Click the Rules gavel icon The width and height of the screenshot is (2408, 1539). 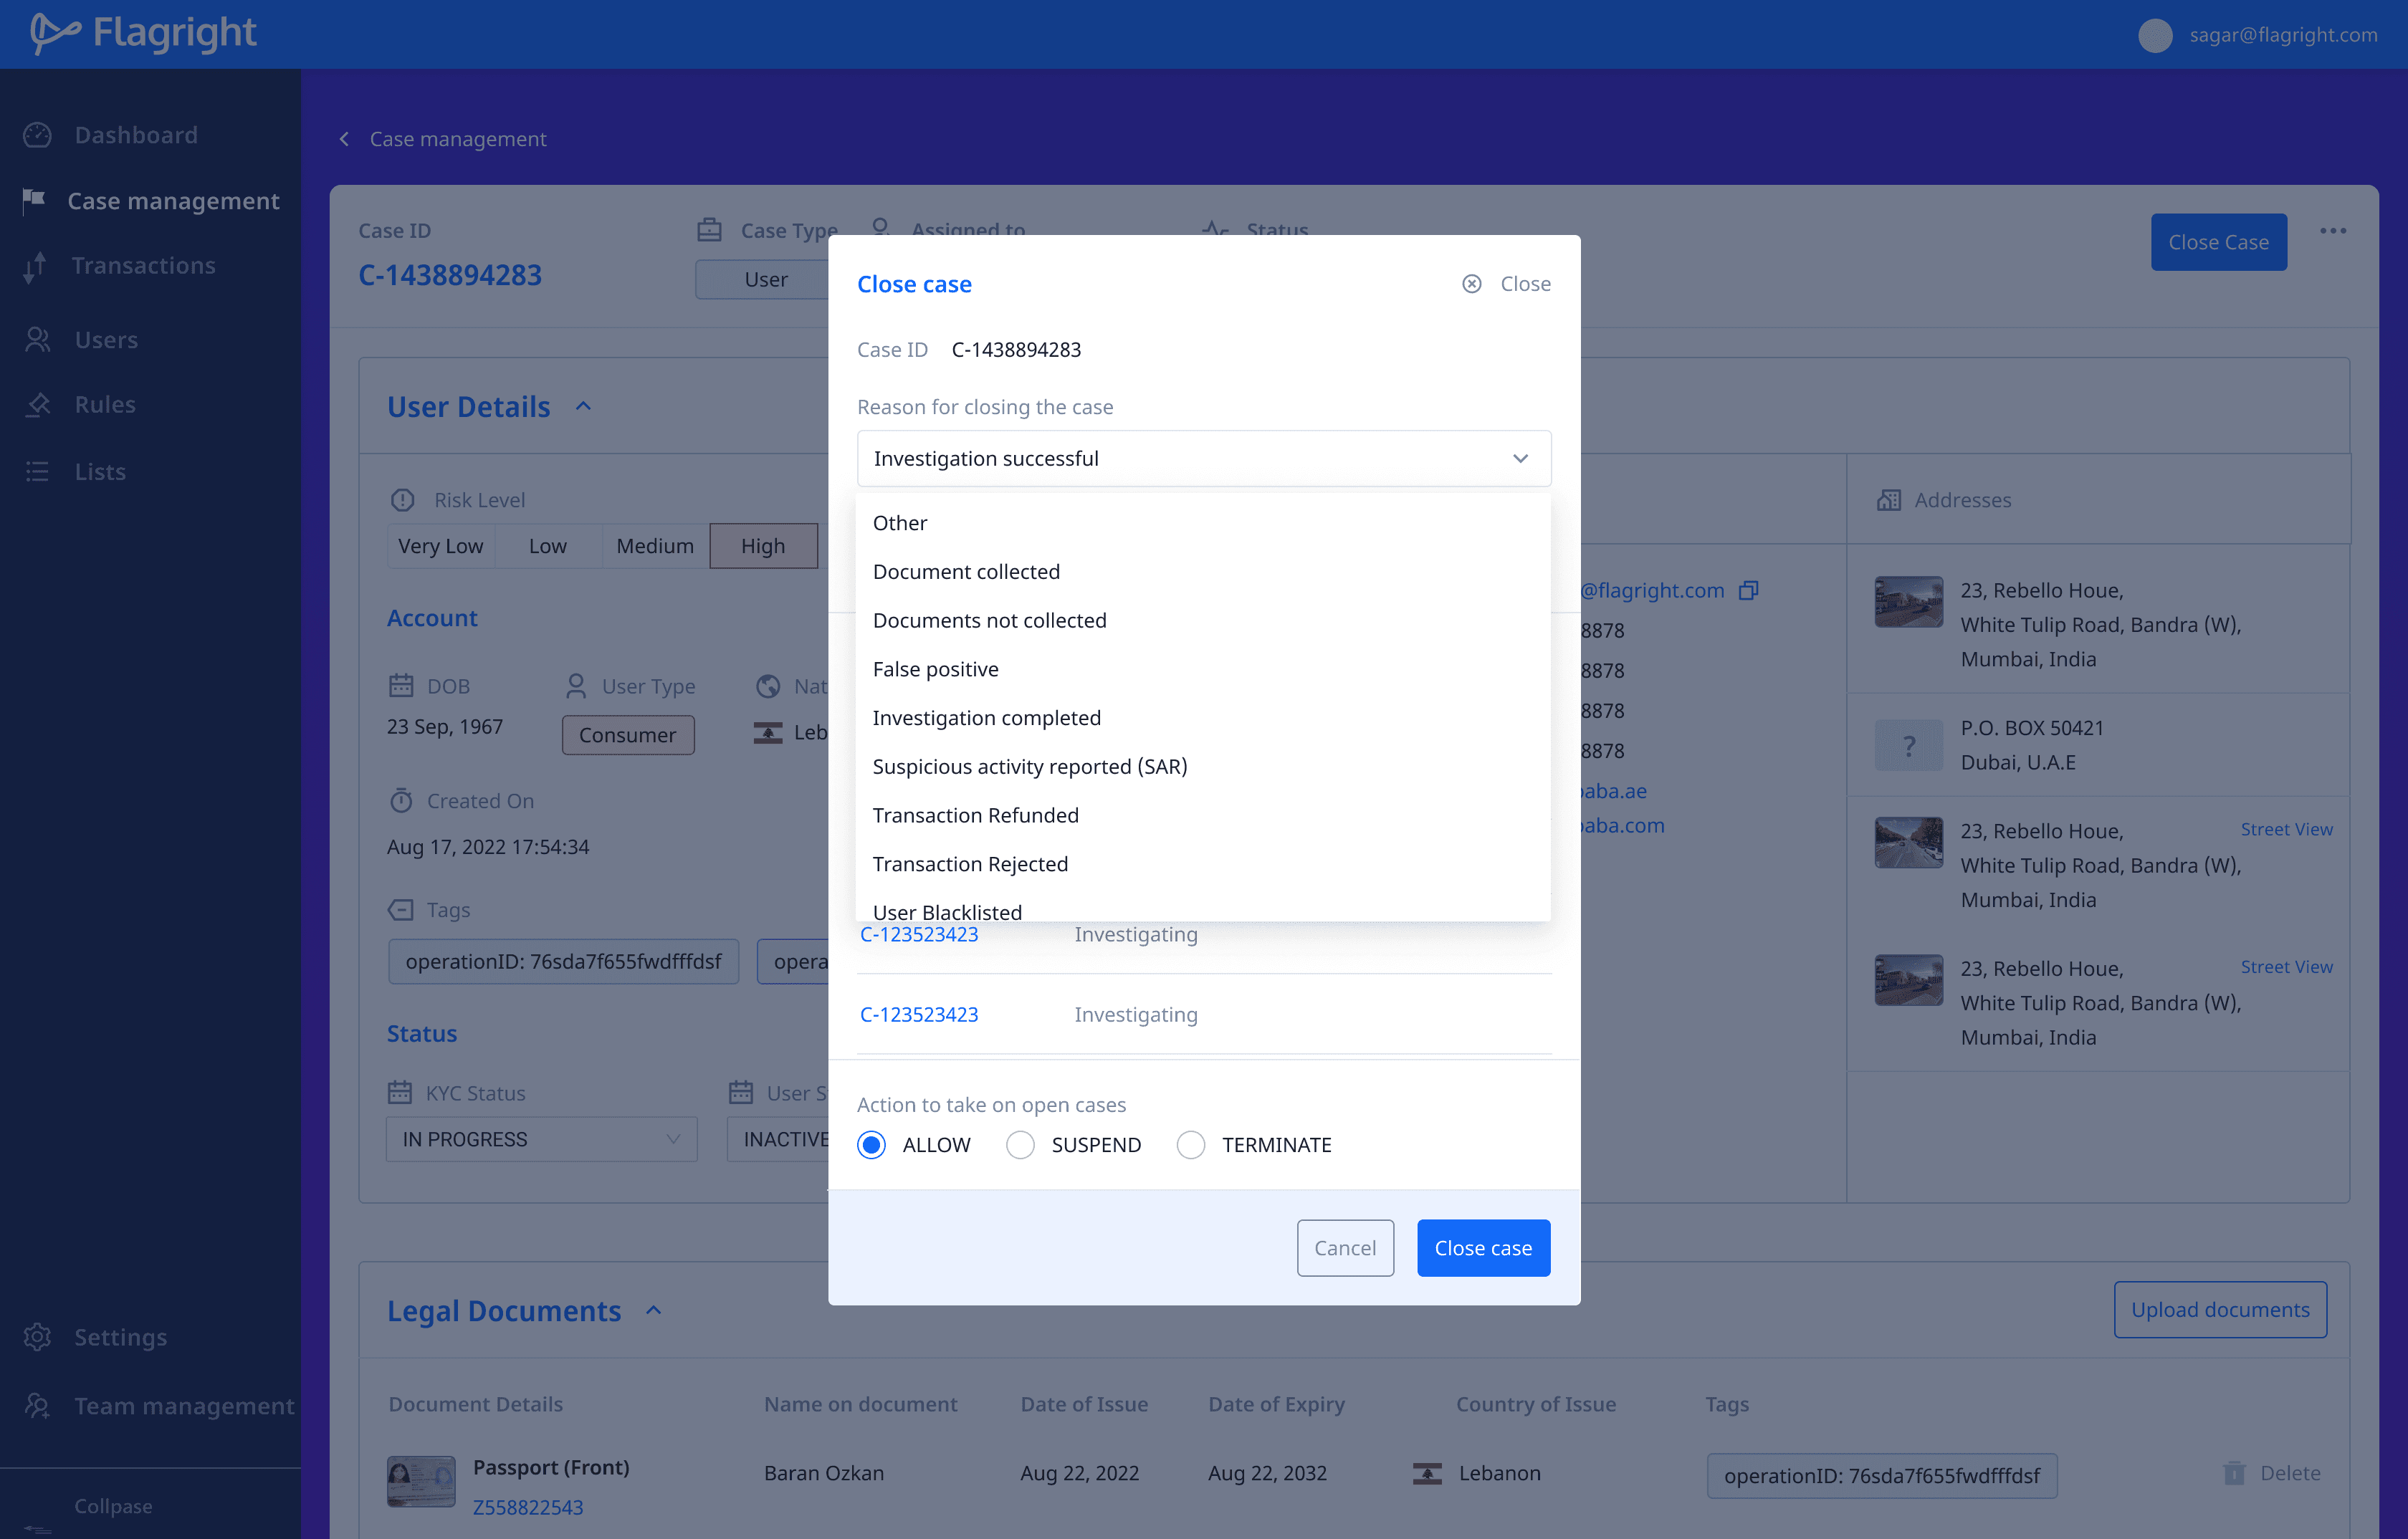click(38, 405)
